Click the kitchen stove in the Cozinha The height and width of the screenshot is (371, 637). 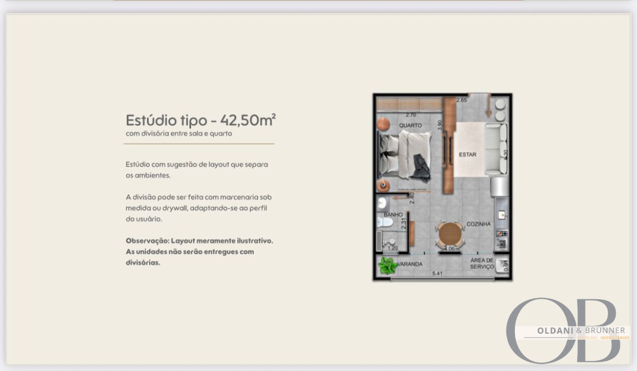coord(502,234)
